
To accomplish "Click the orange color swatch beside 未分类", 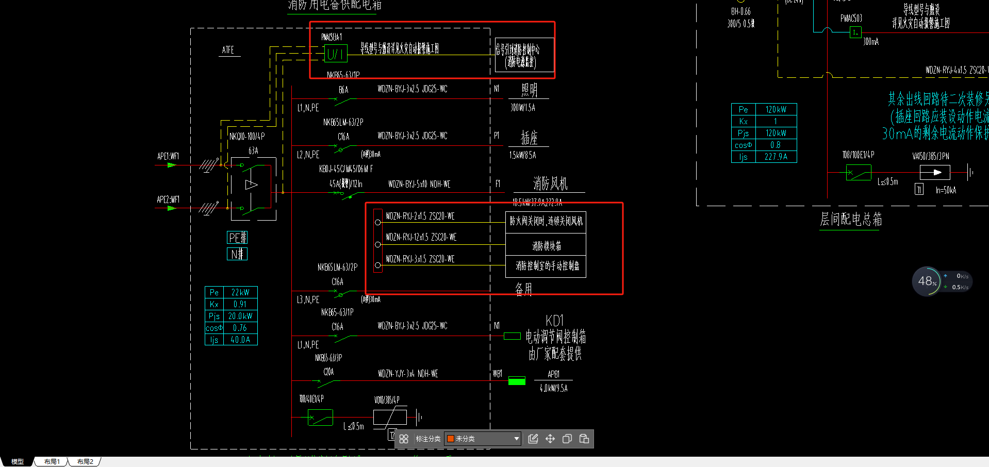I will point(450,439).
